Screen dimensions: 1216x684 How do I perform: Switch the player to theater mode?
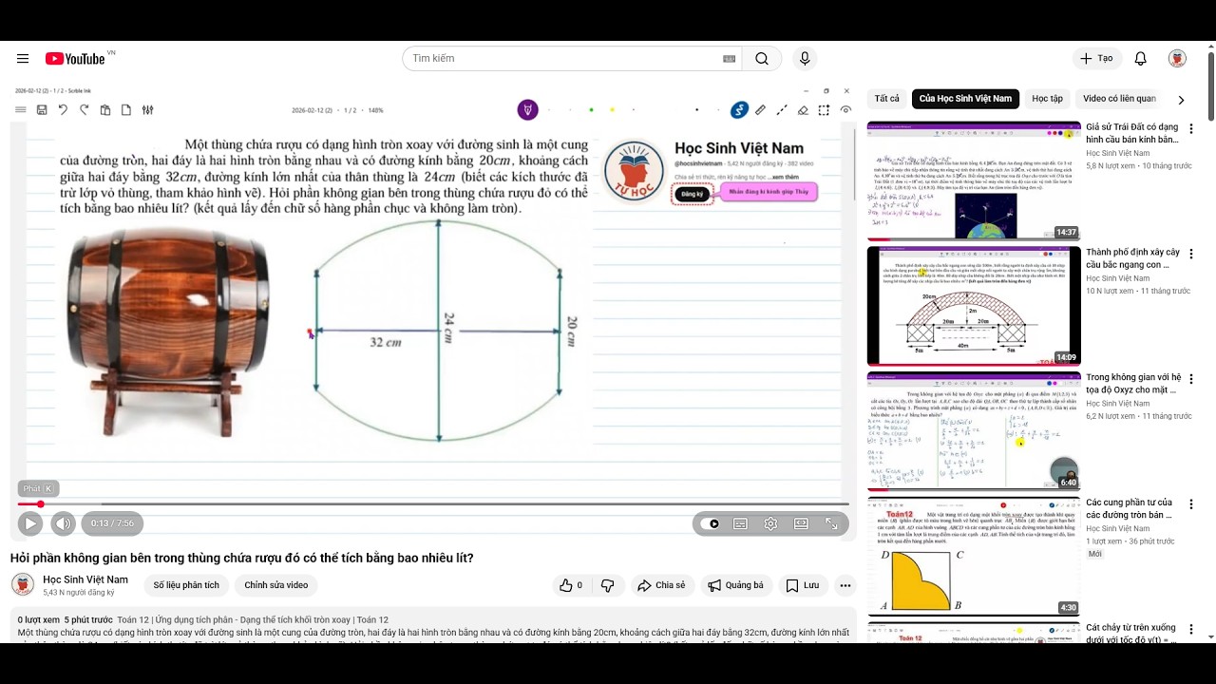pos(801,523)
